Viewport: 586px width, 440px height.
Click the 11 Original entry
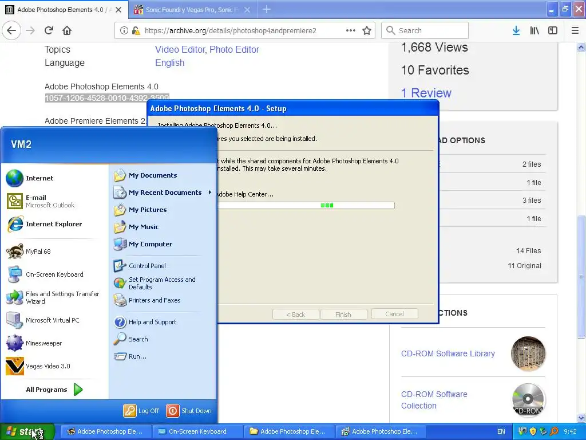tap(524, 266)
